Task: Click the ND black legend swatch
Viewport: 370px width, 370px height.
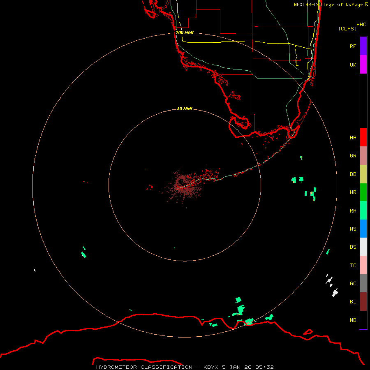Action: [x=363, y=320]
